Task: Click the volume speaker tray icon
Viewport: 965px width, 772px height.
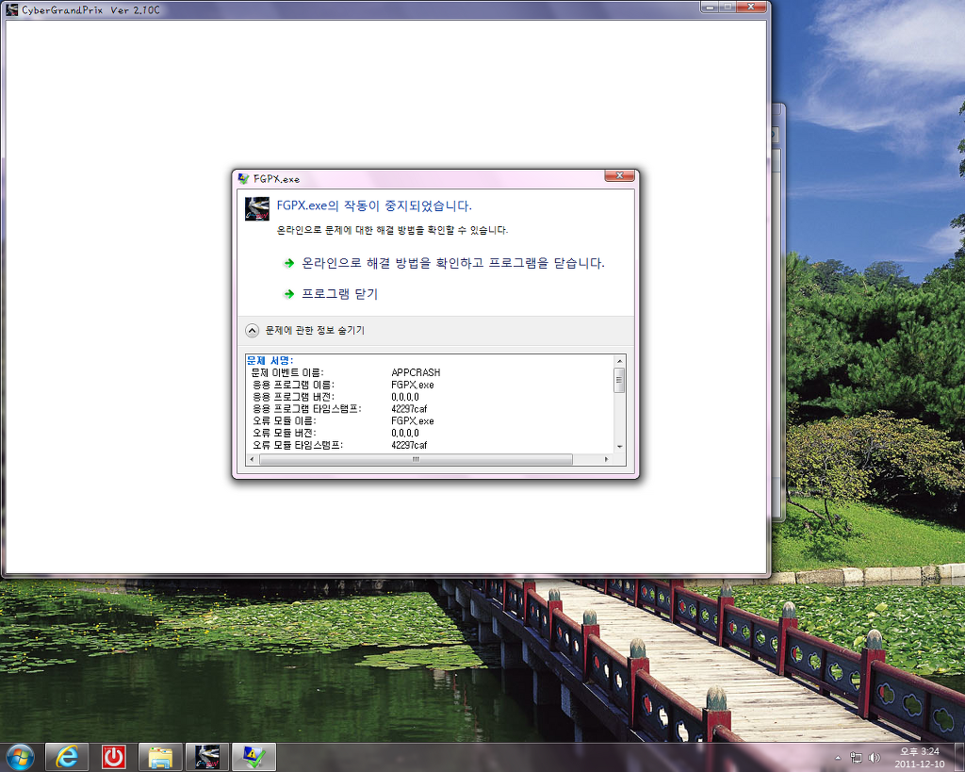Action: click(x=875, y=757)
